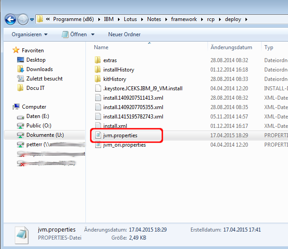Click the Downloads favorites icon
Image resolution: width=288 pixels, height=249 pixels.
21,69
